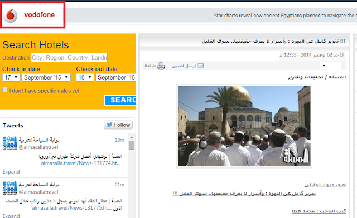Click the Twitter bird on the Follow button
The image size is (357, 218).
pyautogui.click(x=109, y=125)
